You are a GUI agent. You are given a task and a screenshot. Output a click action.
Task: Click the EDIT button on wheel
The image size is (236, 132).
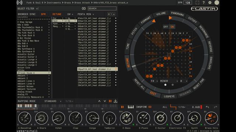point(153,93)
